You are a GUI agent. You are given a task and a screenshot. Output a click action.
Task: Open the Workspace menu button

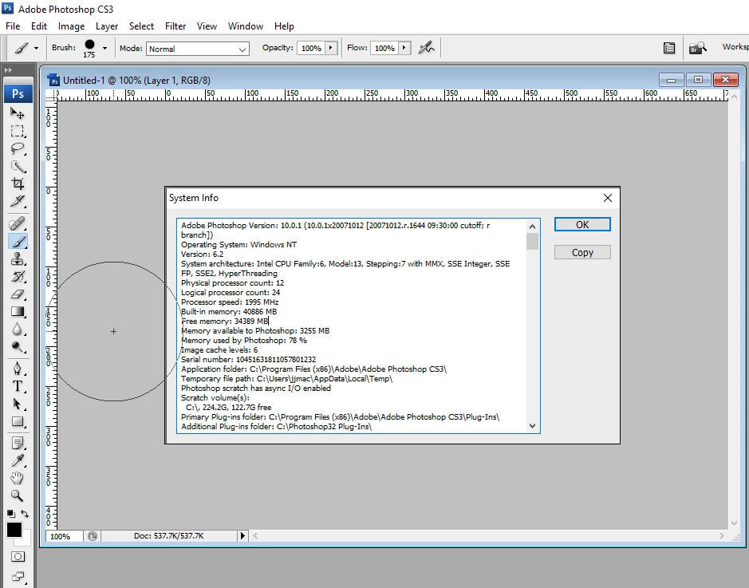[x=735, y=47]
